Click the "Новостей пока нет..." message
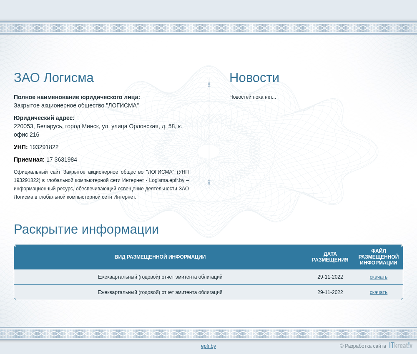This screenshot has height=354, width=417. 253,97
